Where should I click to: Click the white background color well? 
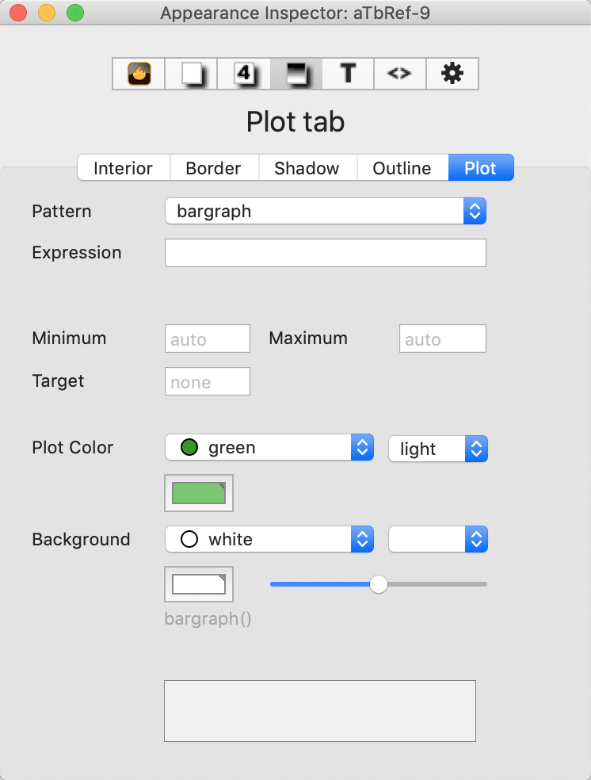point(198,583)
